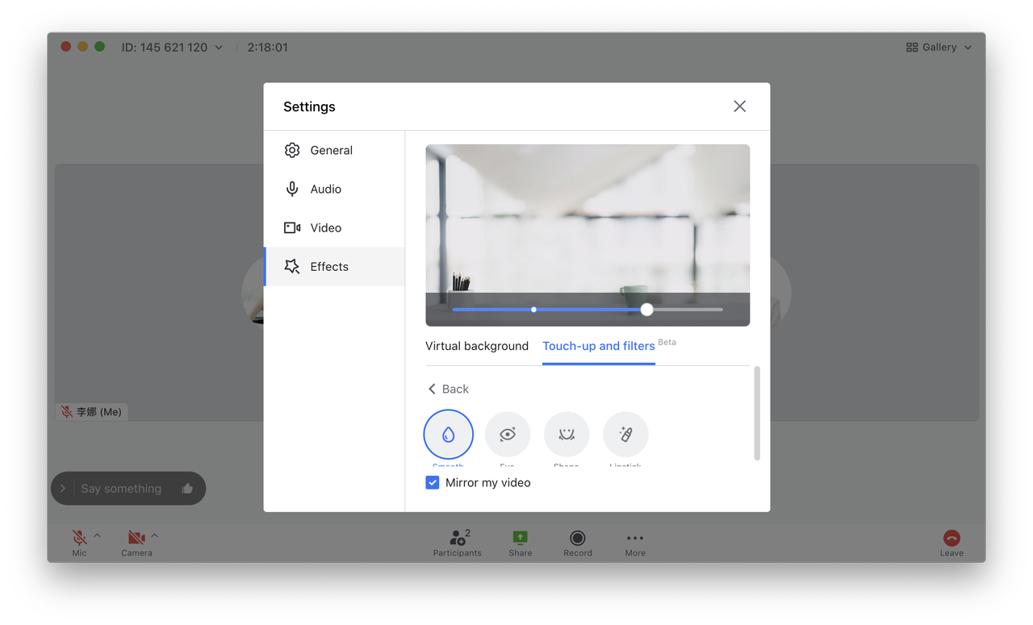
Task: Expand the Camera options arrow
Action: point(154,535)
